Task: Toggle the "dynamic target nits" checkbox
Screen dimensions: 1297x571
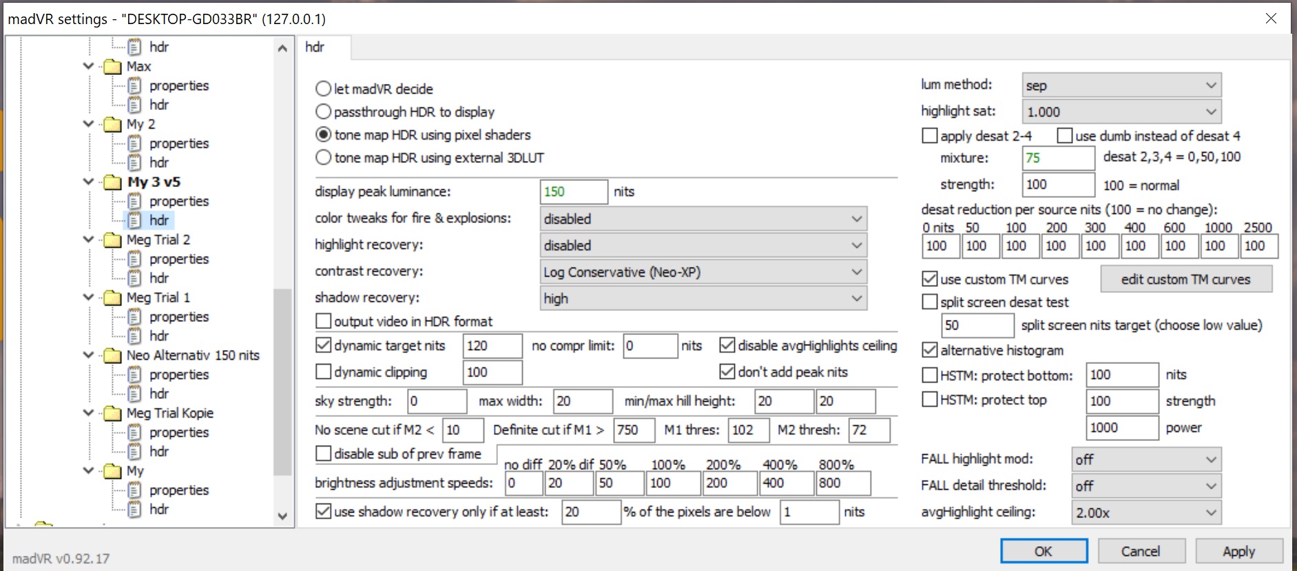Action: [x=323, y=345]
